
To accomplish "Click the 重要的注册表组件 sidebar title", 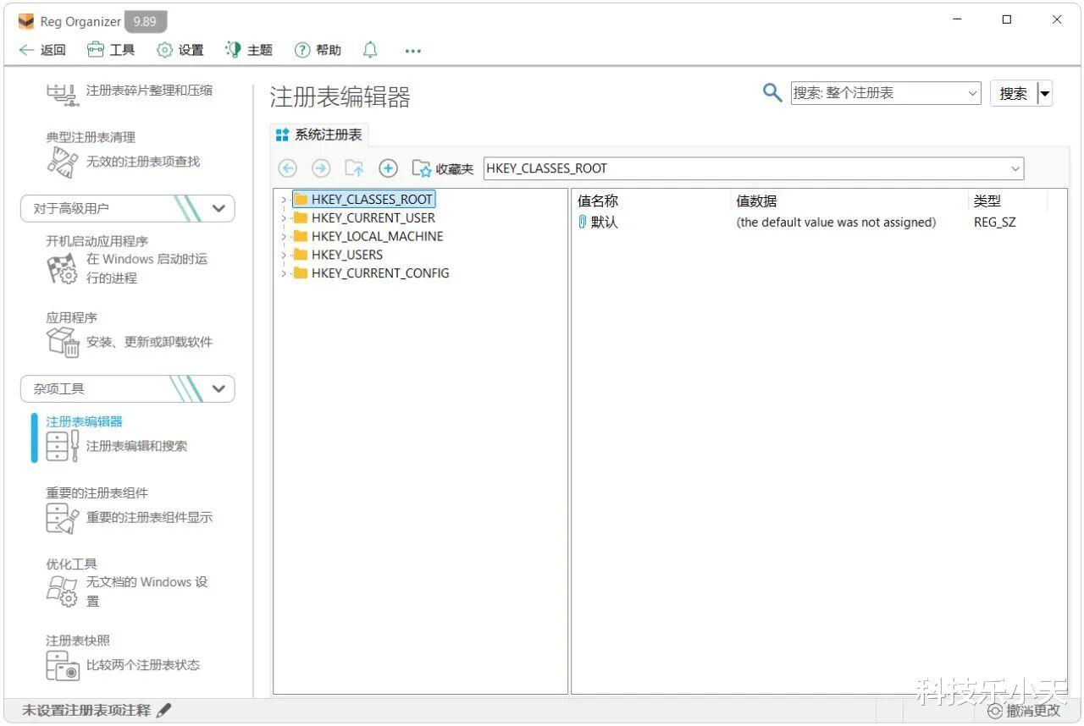I will pos(97,492).
